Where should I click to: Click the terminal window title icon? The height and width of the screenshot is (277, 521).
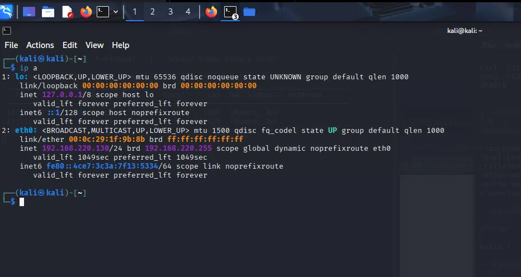click(x=7, y=31)
